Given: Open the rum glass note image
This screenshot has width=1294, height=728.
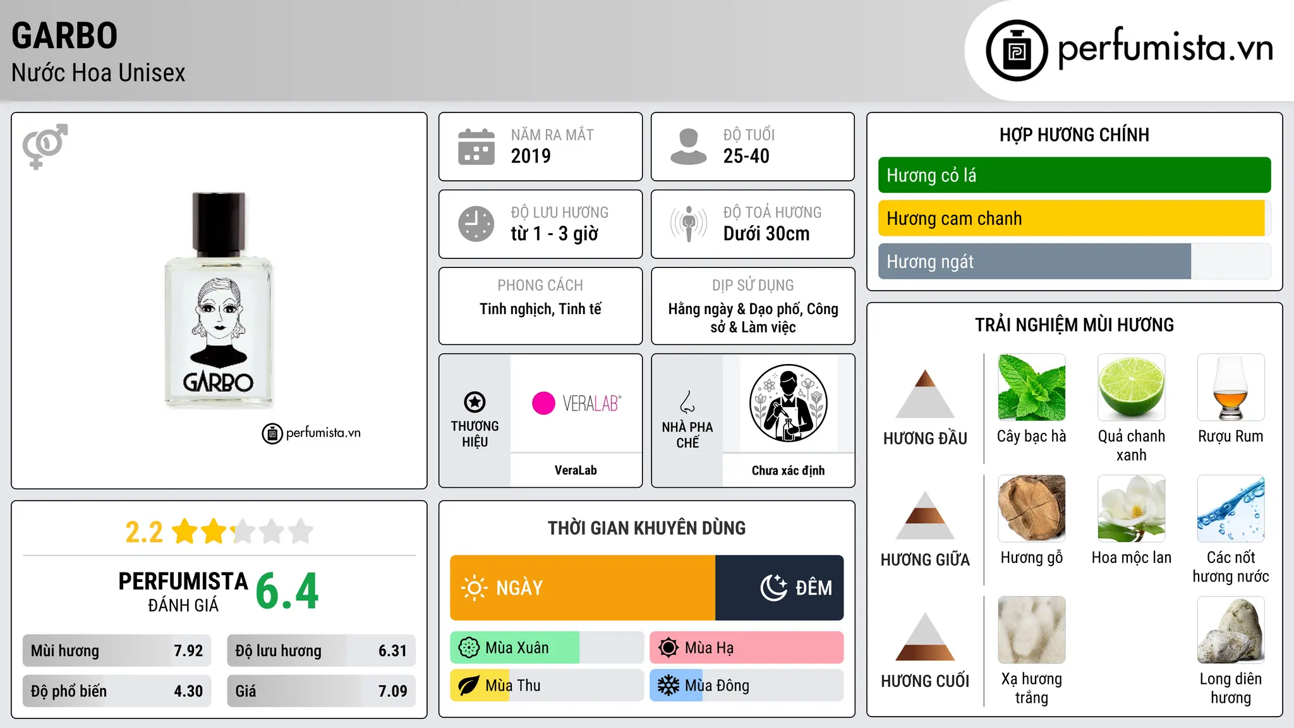Looking at the screenshot, I should [1231, 387].
